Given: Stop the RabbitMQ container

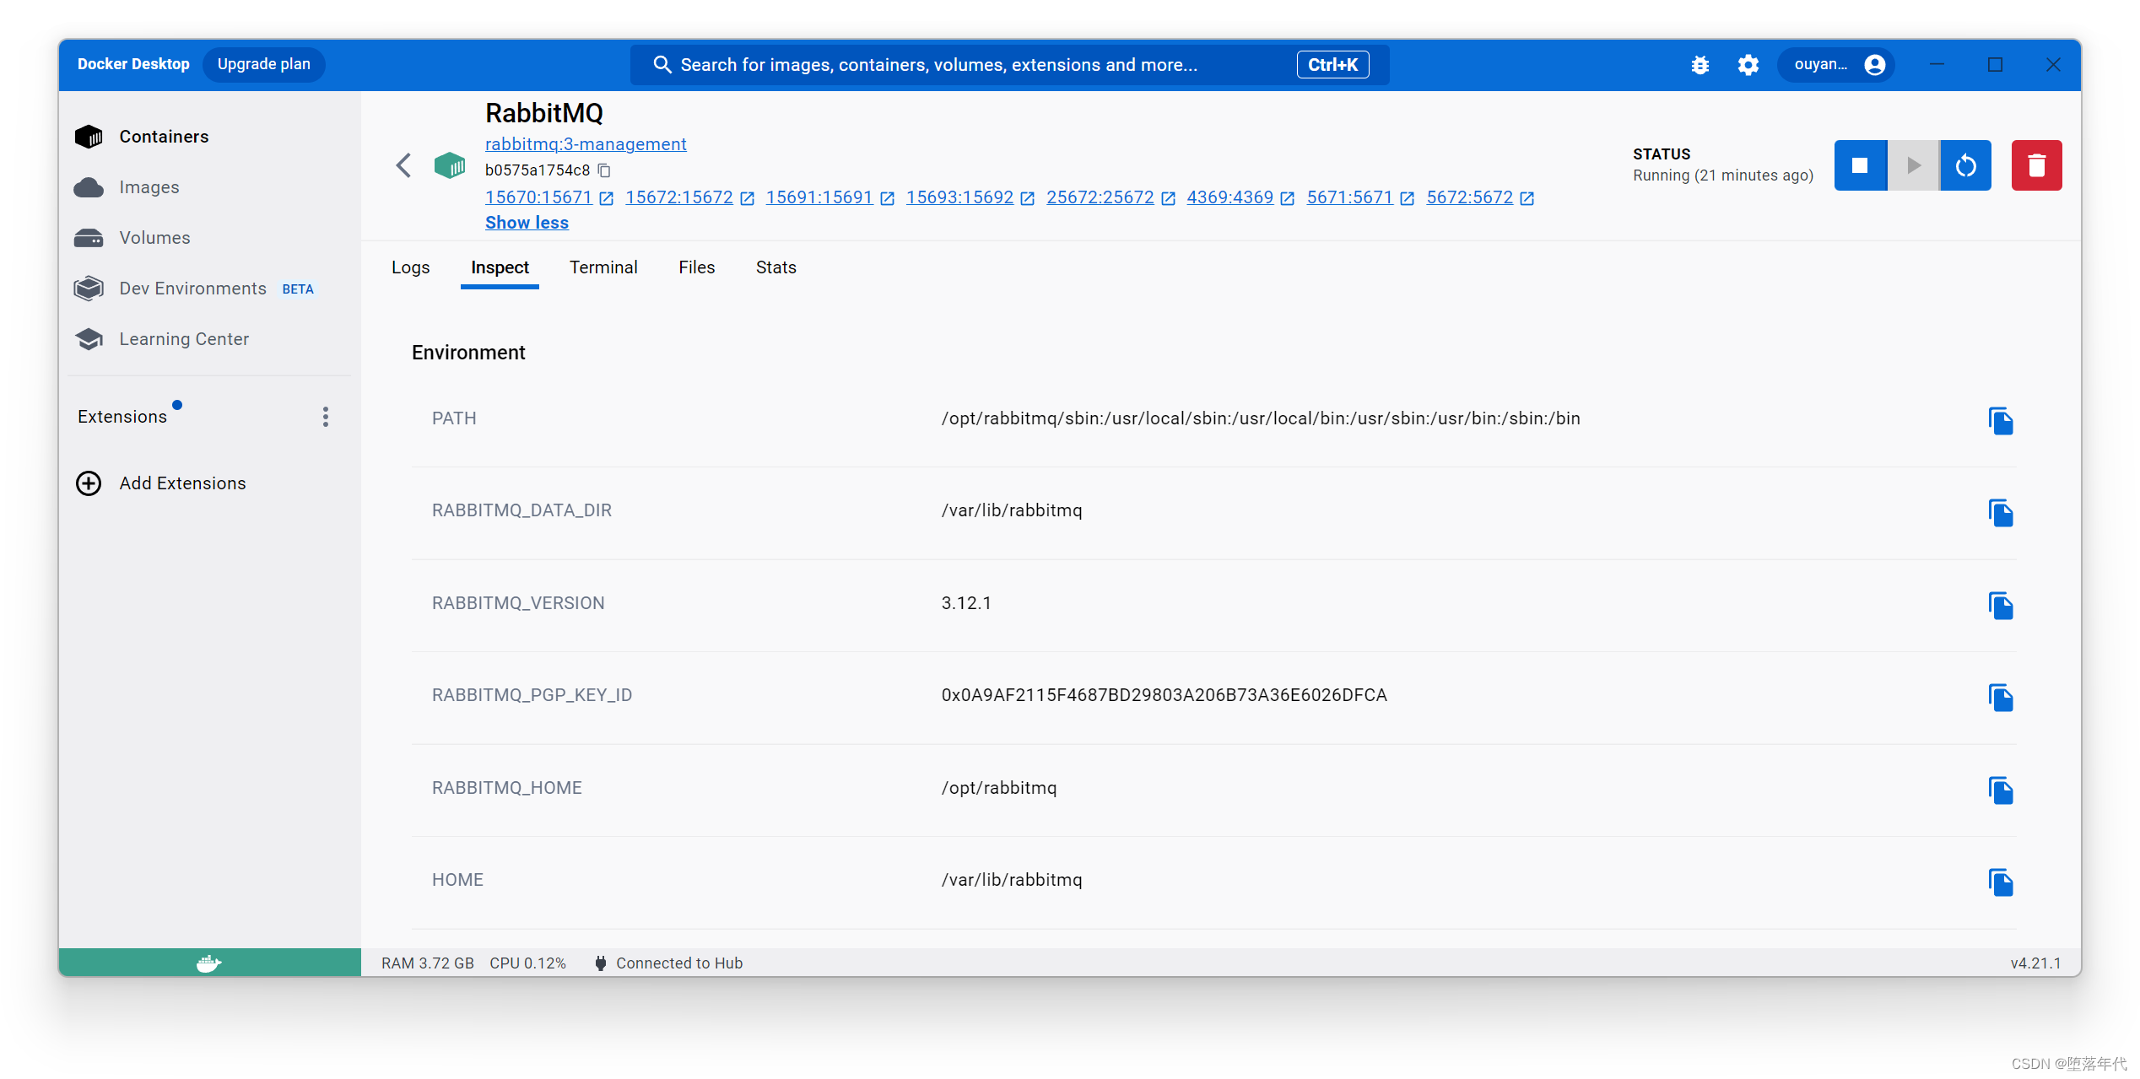Looking at the screenshot, I should tap(1860, 165).
